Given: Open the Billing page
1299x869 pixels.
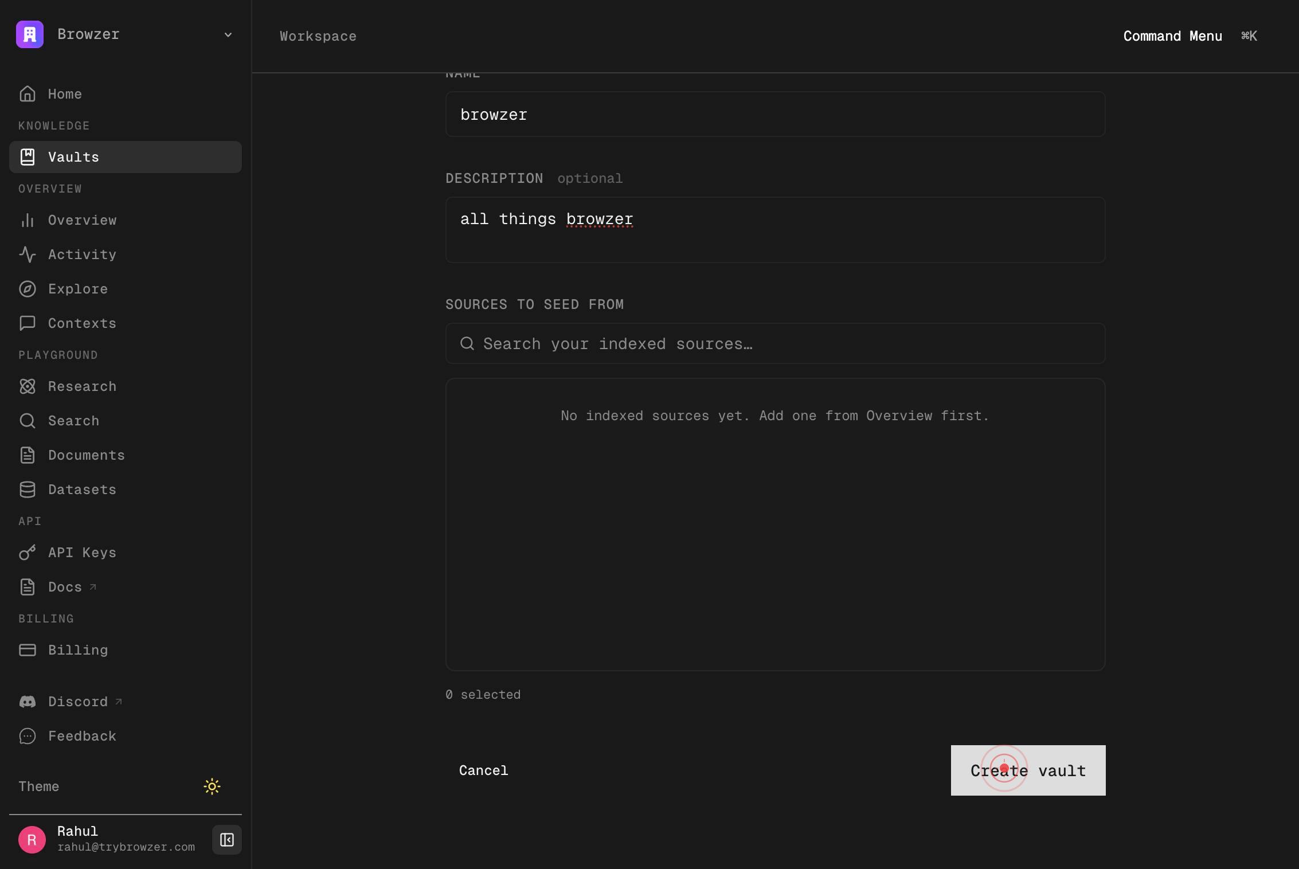Looking at the screenshot, I should [x=126, y=650].
